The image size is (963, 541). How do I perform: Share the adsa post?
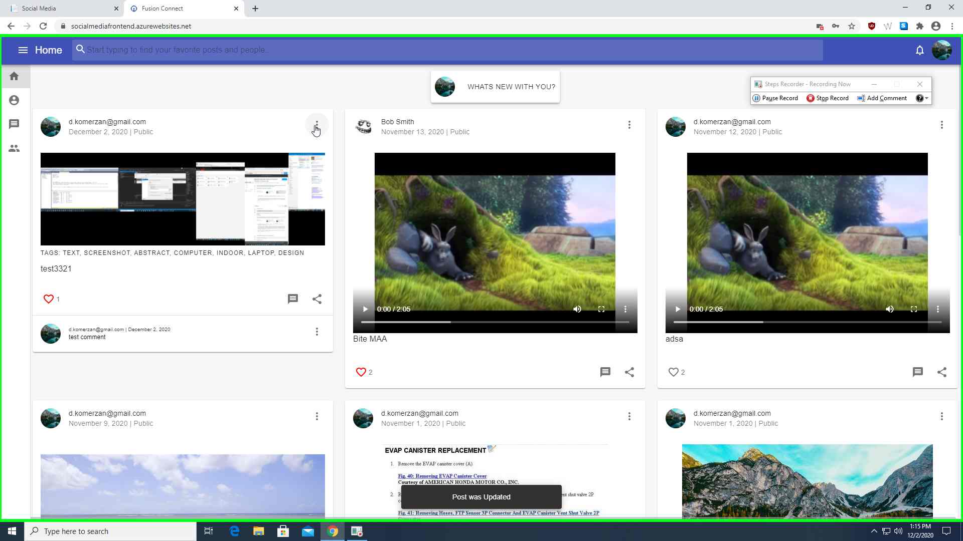942,372
